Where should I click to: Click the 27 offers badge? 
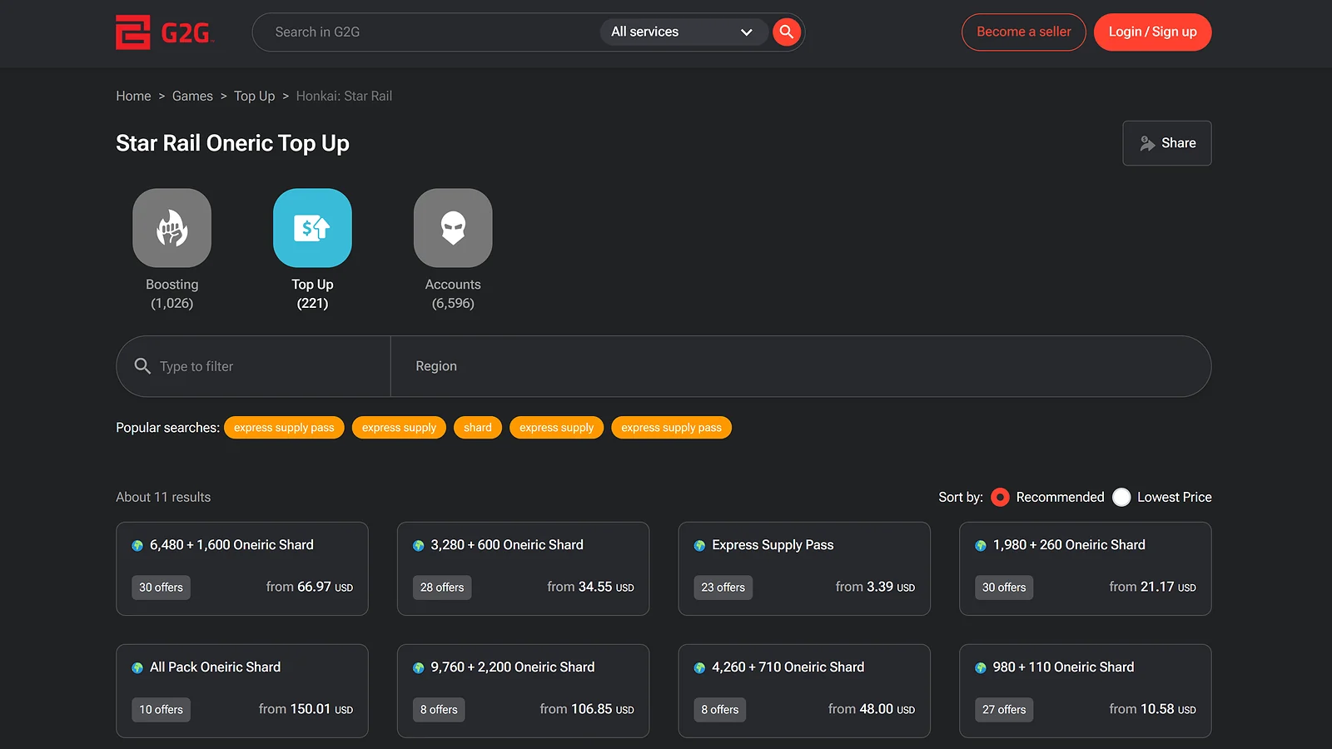(x=1004, y=710)
